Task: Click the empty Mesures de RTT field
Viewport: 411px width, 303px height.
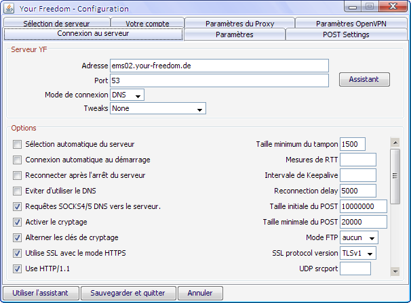Action: click(x=358, y=160)
